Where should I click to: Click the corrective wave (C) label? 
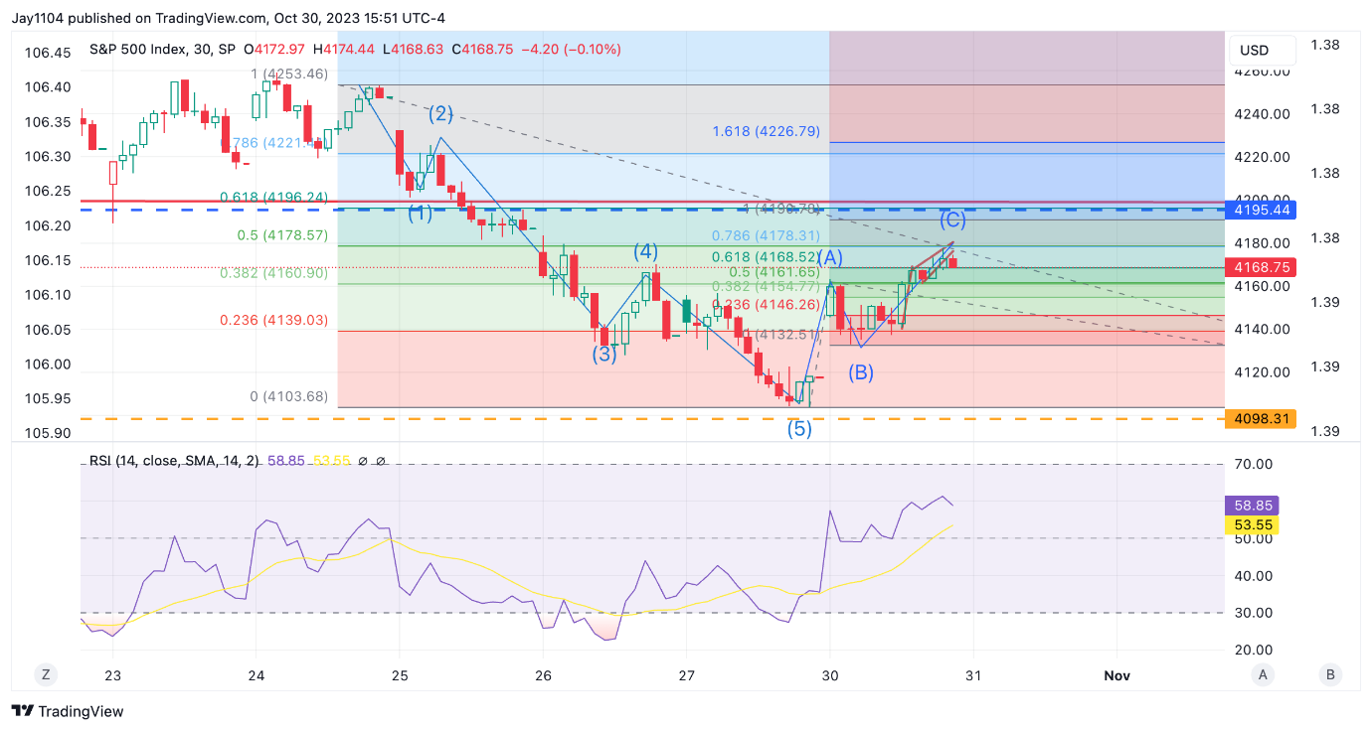pyautogui.click(x=952, y=219)
